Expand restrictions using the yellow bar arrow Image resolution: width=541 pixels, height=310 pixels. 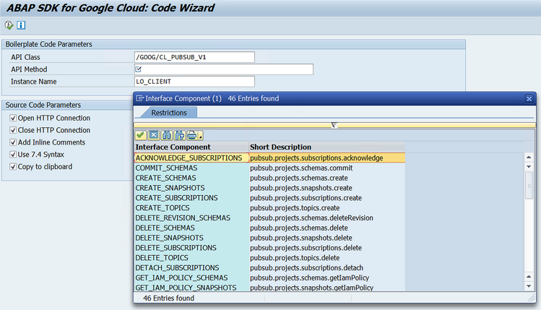(334, 125)
